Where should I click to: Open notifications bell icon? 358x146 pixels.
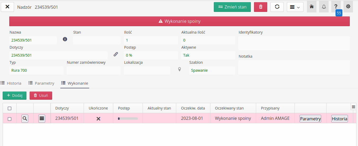(x=324, y=7)
